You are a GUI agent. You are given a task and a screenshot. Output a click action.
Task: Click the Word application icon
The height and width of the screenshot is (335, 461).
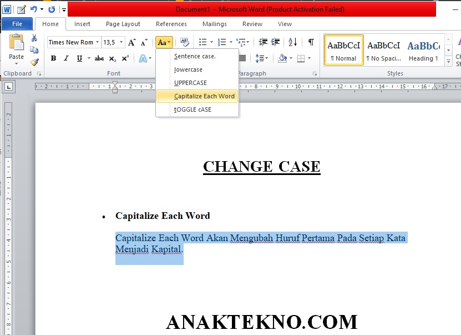tap(7, 9)
